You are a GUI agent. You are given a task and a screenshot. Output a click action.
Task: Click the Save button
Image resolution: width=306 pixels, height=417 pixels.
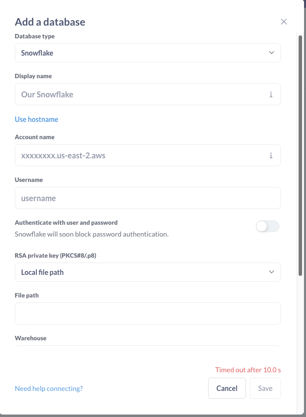click(x=265, y=388)
